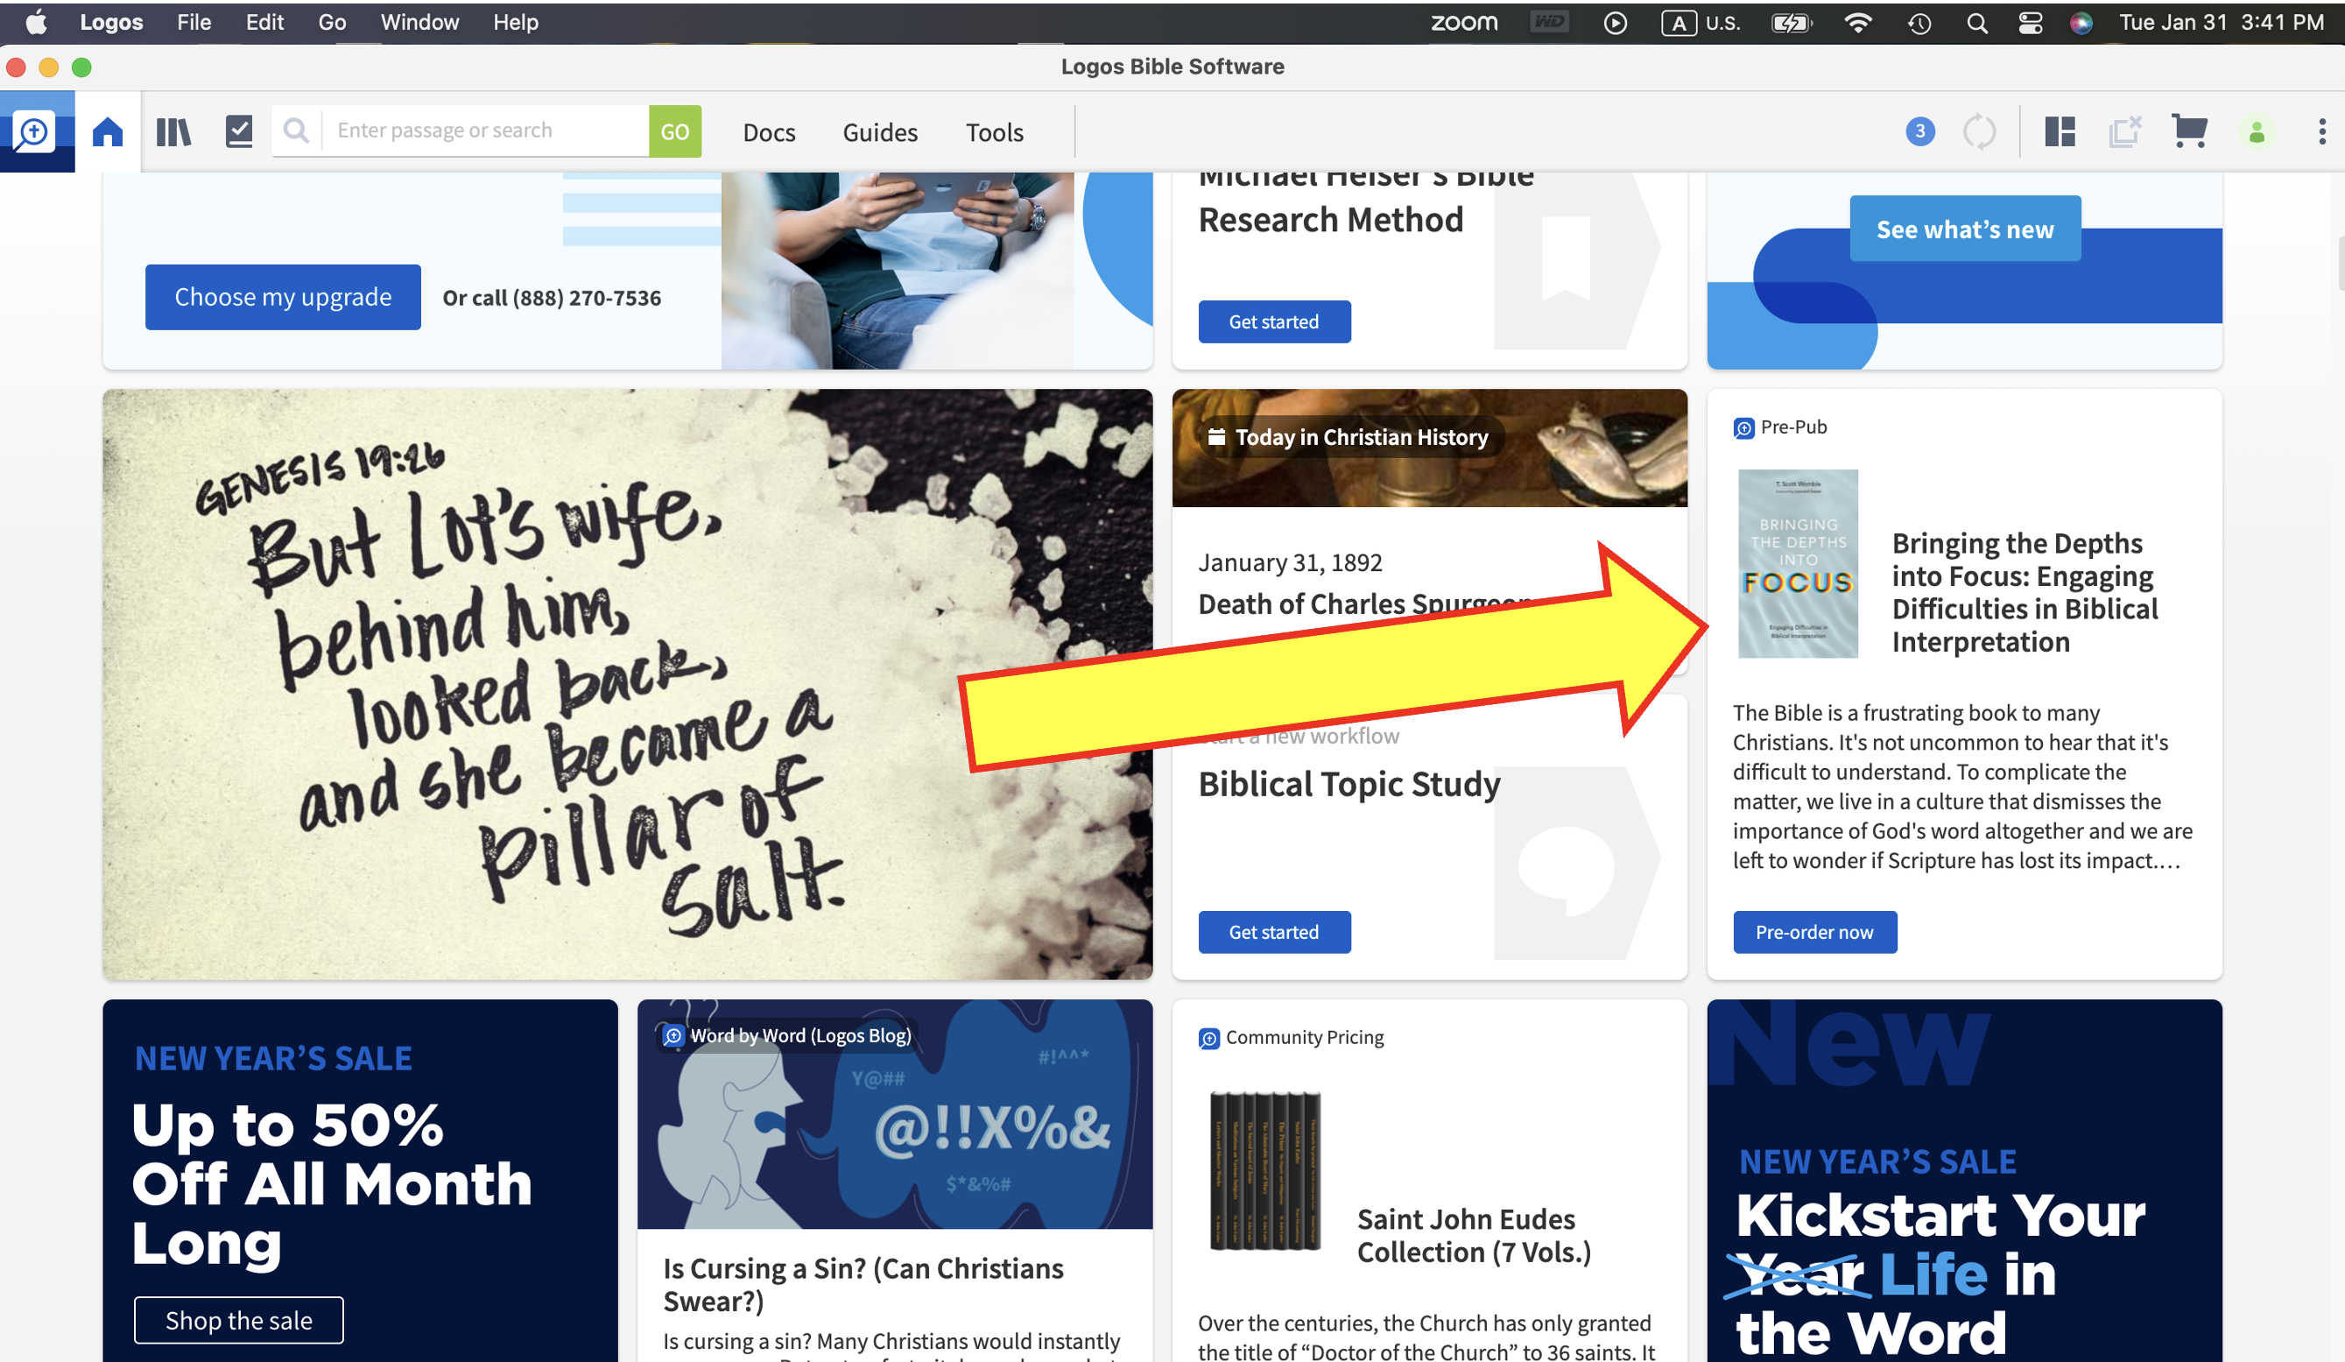Click the close all panels icon
This screenshot has width=2345, height=1362.
click(x=2124, y=132)
